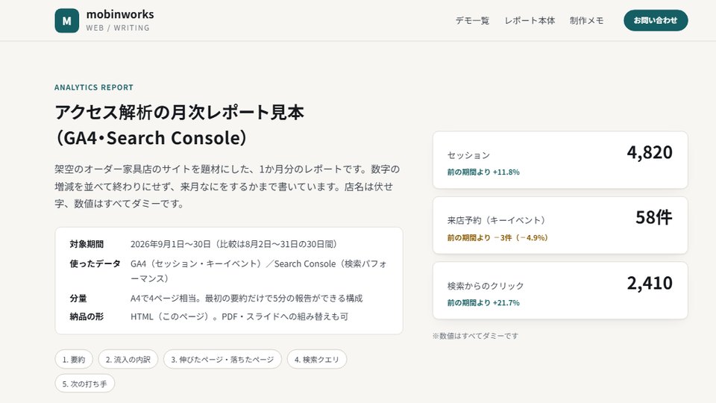Click the 分量 row label
Image resolution: width=716 pixels, height=403 pixels.
pos(78,299)
